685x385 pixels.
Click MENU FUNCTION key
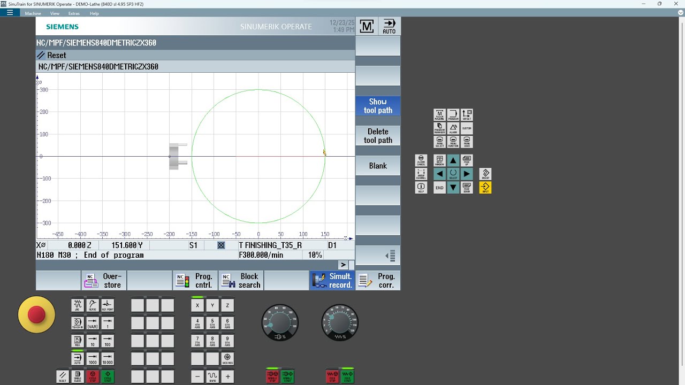click(453, 142)
